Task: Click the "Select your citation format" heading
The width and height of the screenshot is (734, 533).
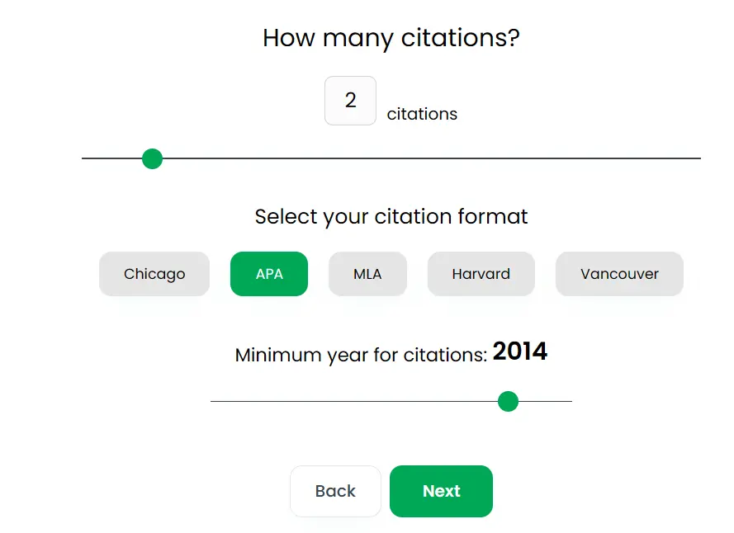Action: [391, 217]
